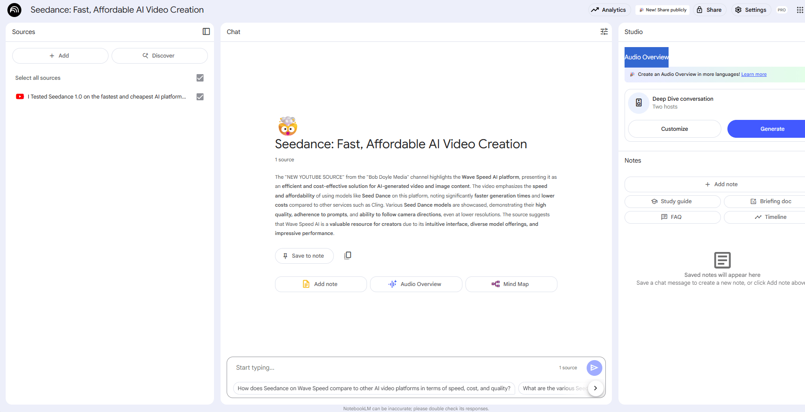This screenshot has height=412, width=805.
Task: Add a new source
Action: tap(60, 56)
